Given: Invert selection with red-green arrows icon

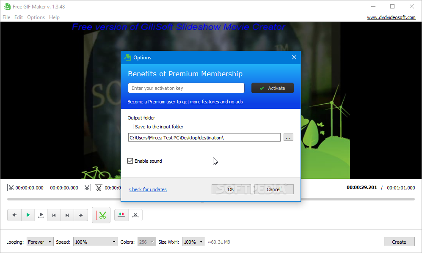Looking at the screenshot, I should (x=121, y=215).
